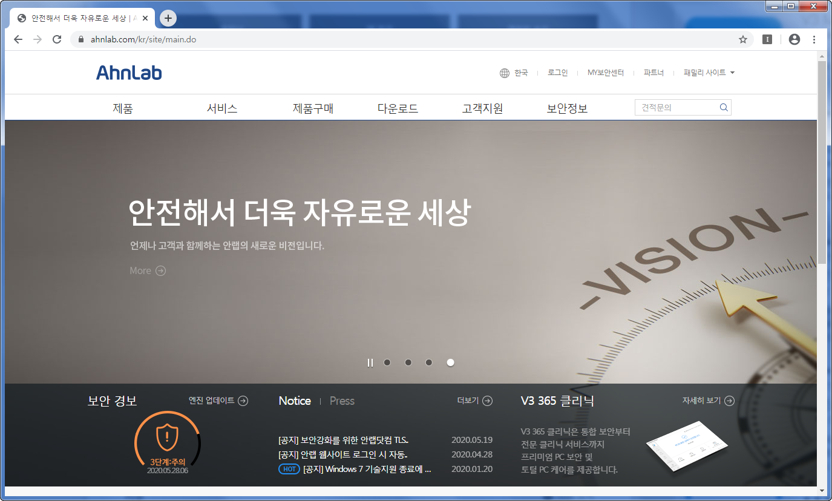The image size is (832, 501).
Task: Show the third banner slide dot
Action: point(429,362)
